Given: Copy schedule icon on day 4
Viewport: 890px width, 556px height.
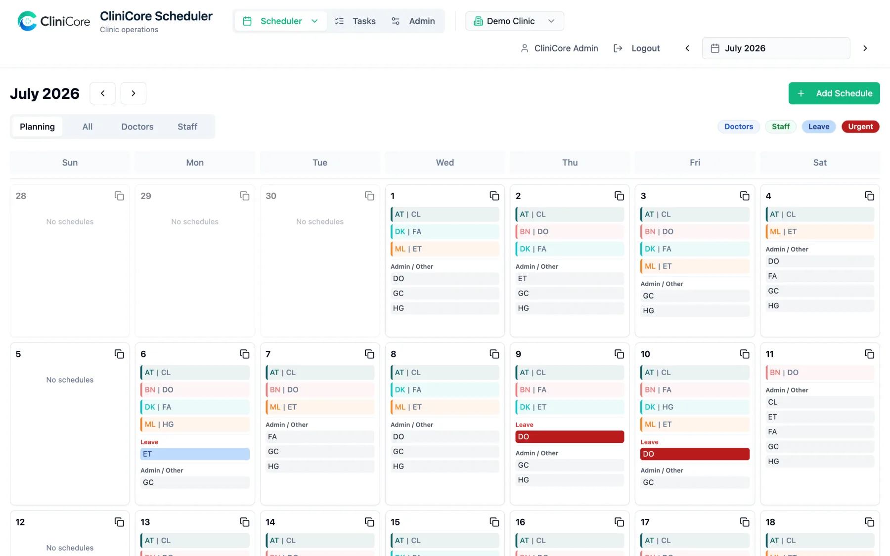Looking at the screenshot, I should [869, 196].
